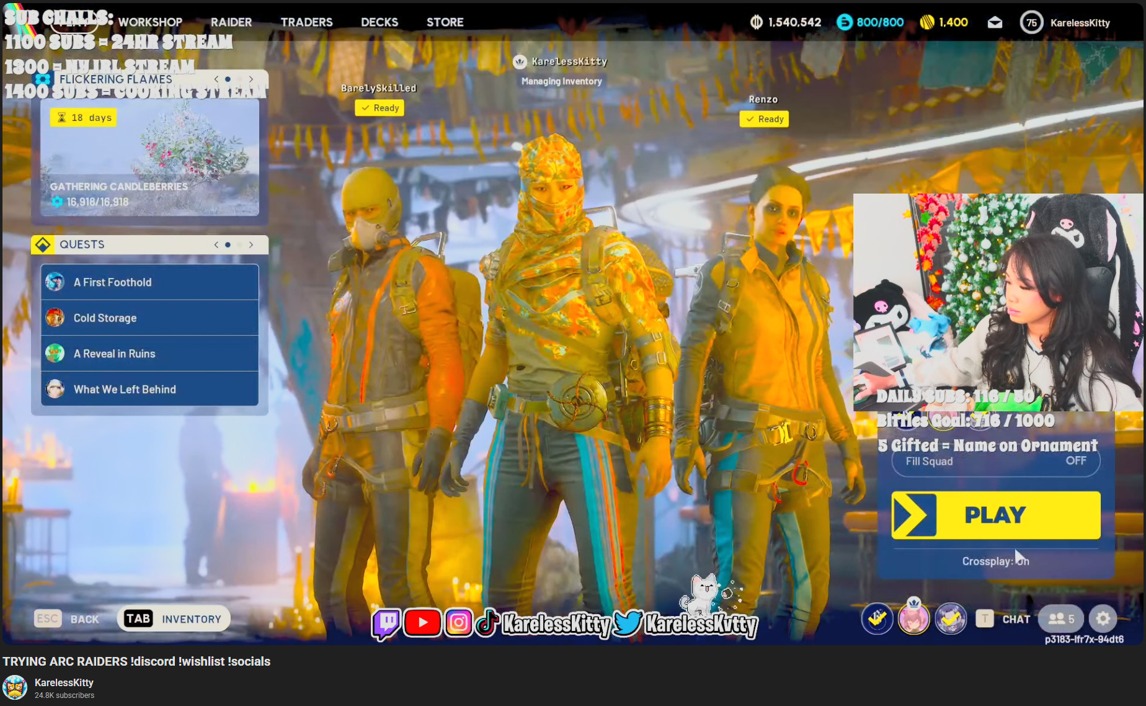Click the A First Foothold quest icon
This screenshot has height=706, width=1146.
tap(55, 282)
